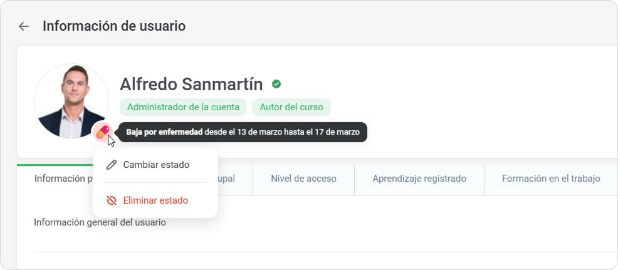
Task: Go to Formación en el trabajo tab
Action: [550, 179]
